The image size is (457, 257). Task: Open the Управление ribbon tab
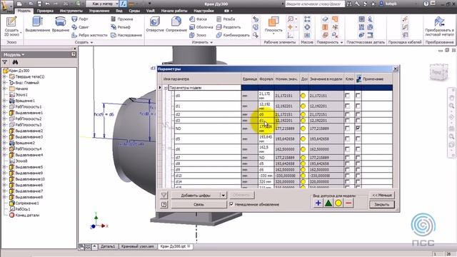click(99, 11)
